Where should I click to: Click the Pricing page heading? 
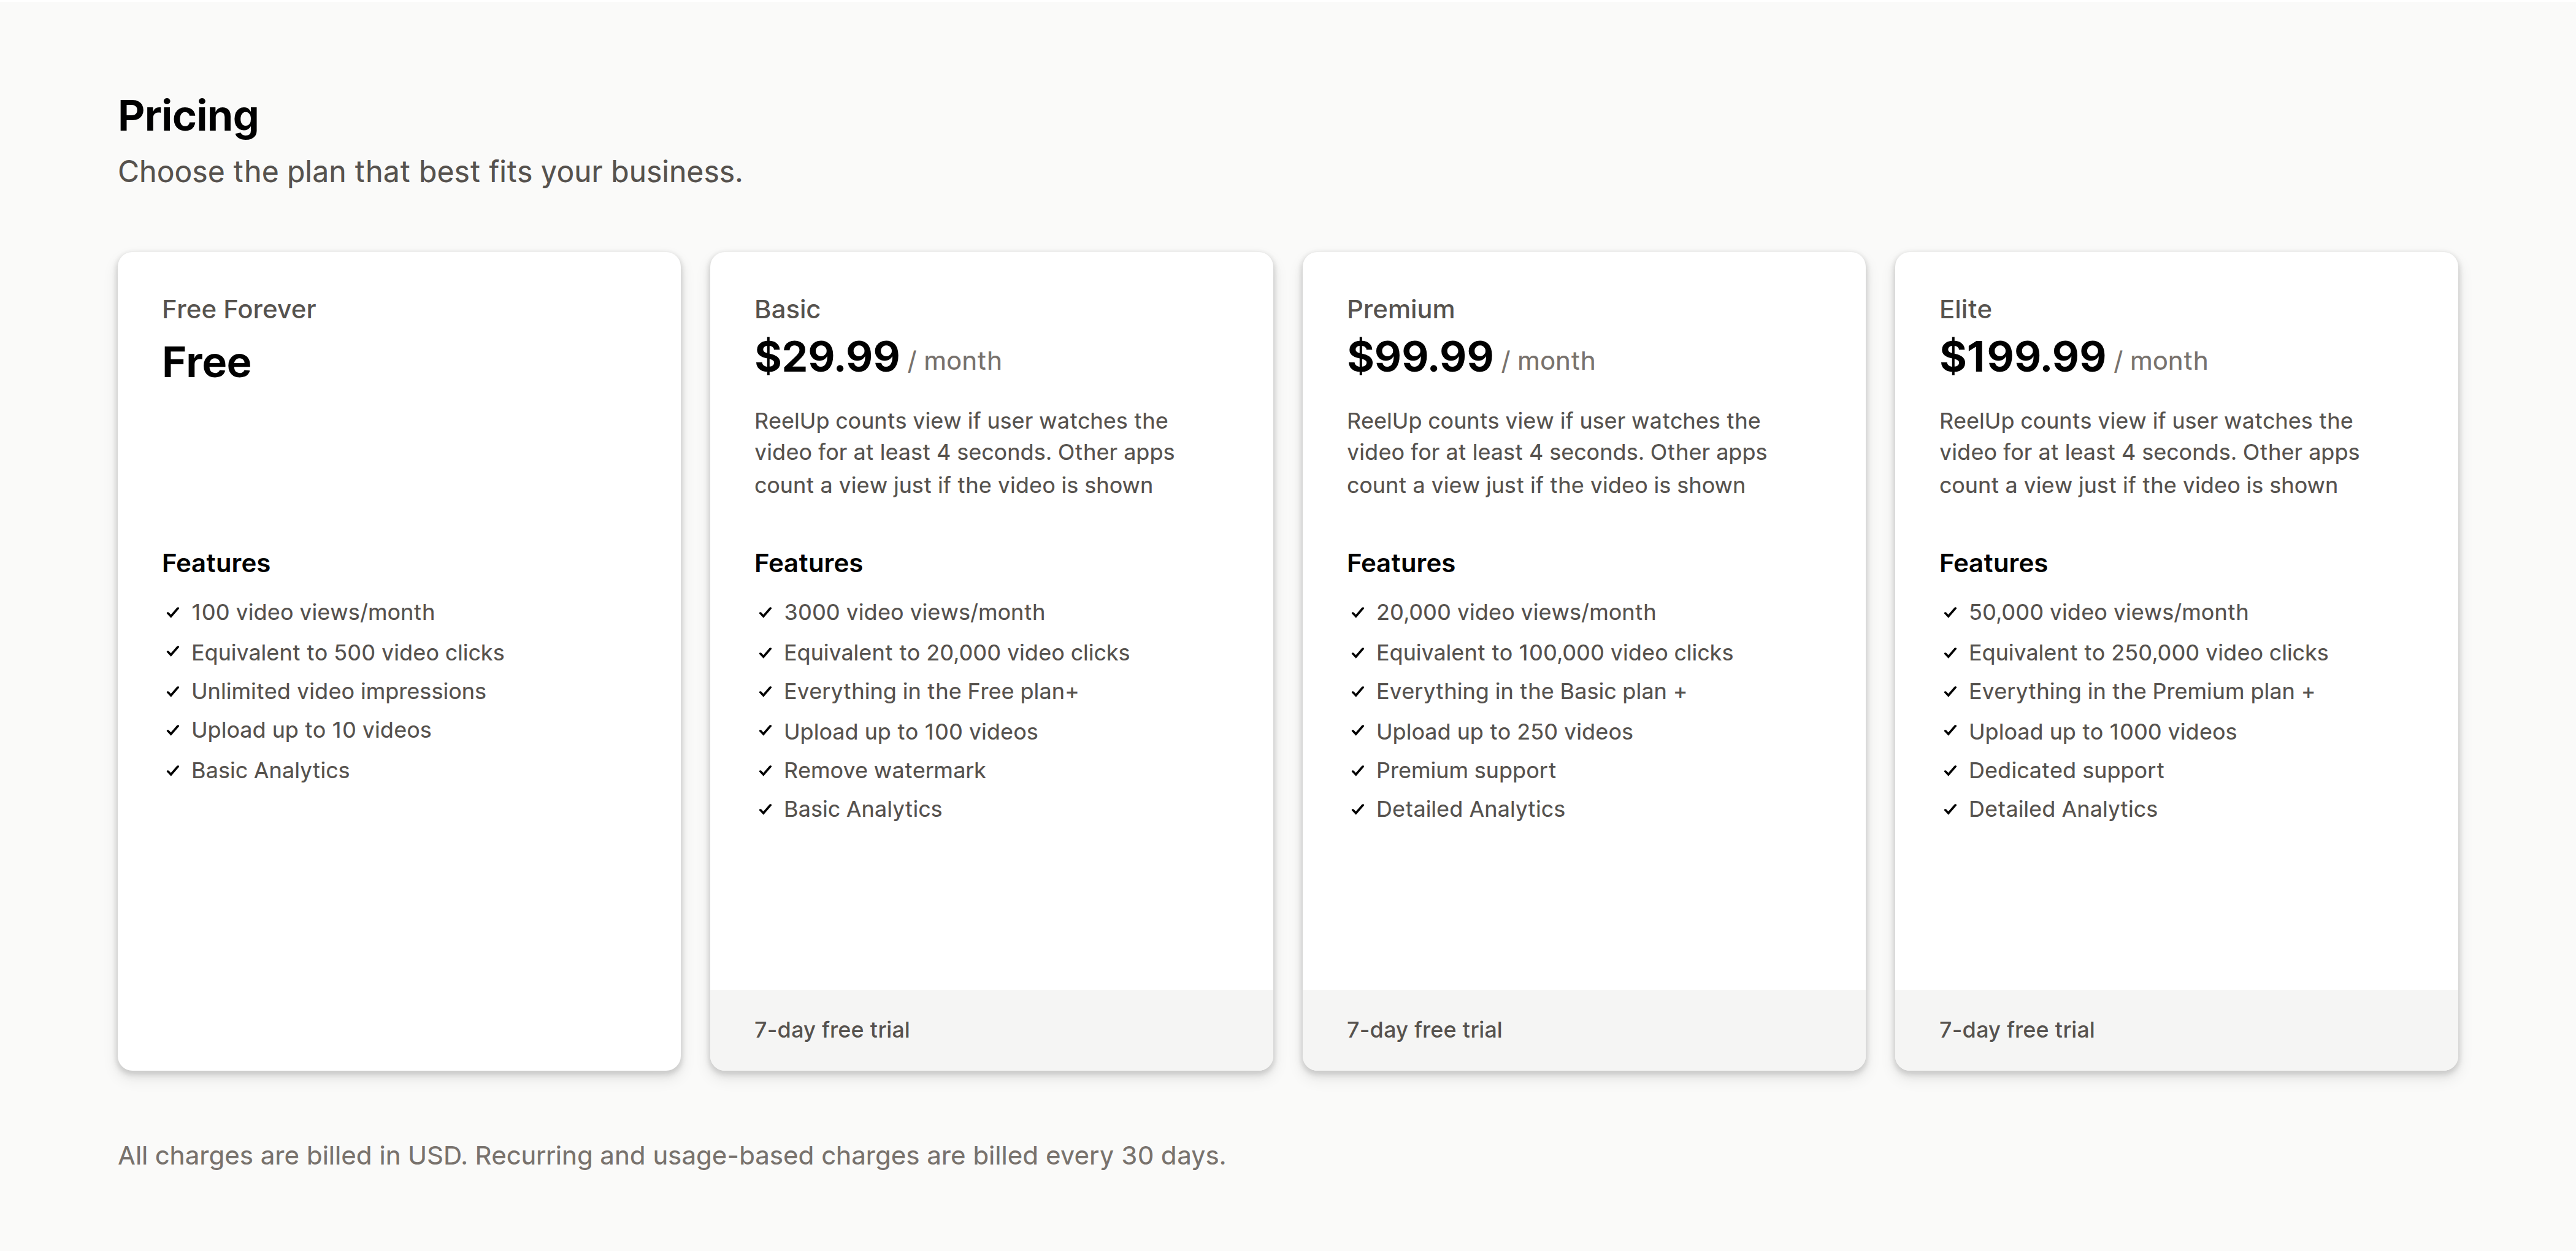[x=188, y=116]
